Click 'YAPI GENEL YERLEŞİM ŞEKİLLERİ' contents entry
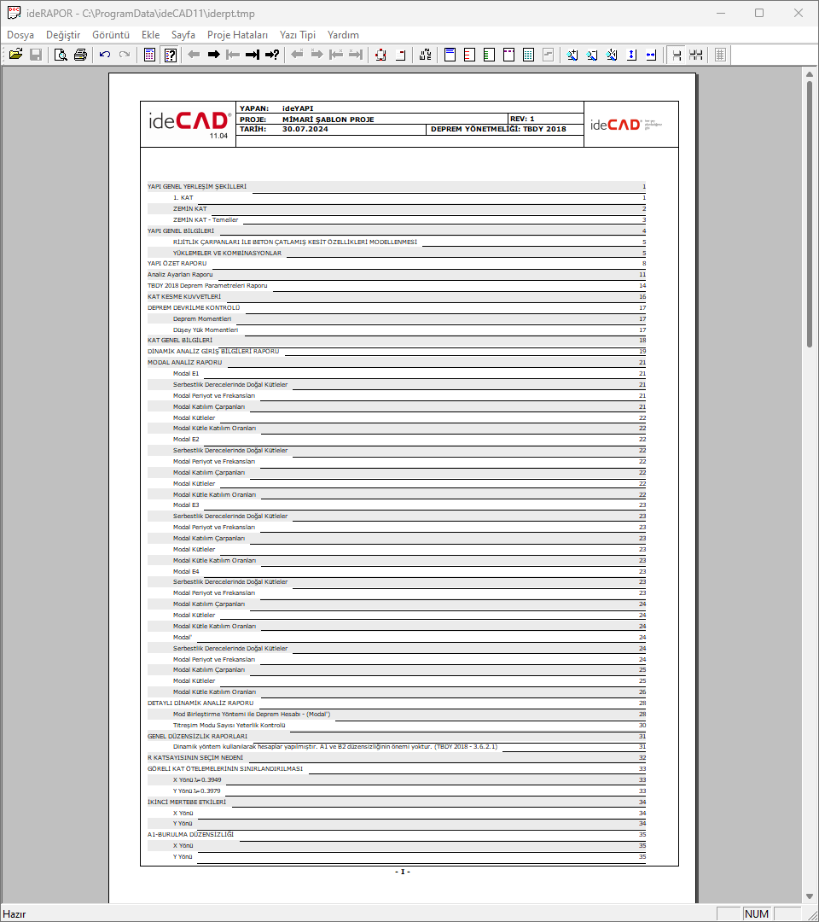The width and height of the screenshot is (819, 922). pyautogui.click(x=197, y=186)
